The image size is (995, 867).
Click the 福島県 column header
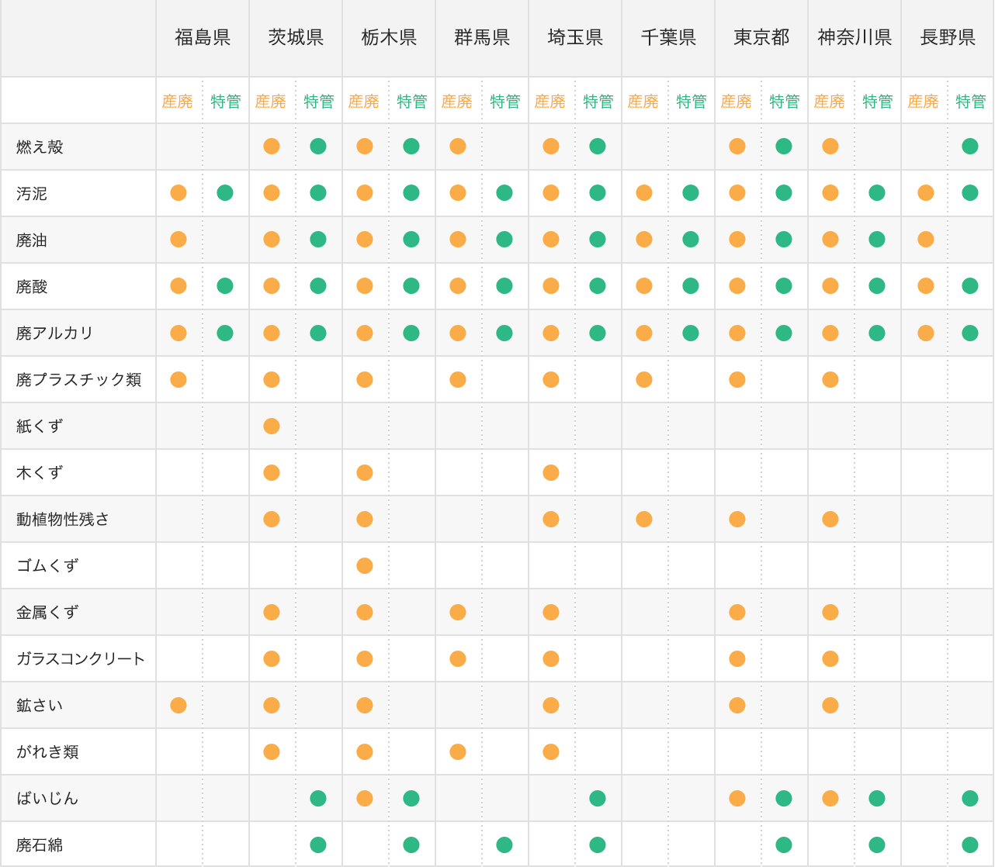pyautogui.click(x=203, y=37)
